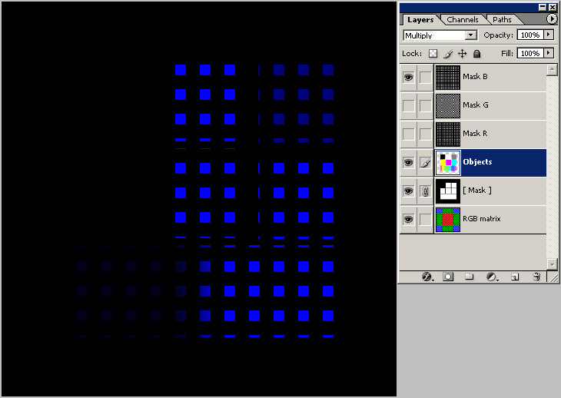The width and height of the screenshot is (561, 398).
Task: Show the Mask R layer
Action: click(408, 134)
